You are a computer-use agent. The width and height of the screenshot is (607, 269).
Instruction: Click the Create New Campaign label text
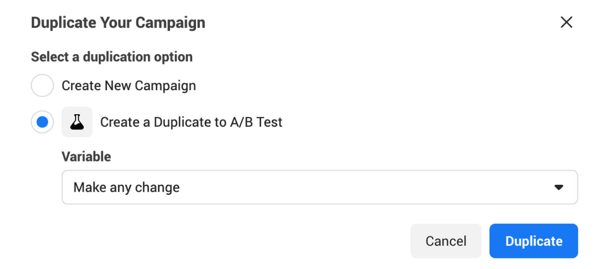(129, 85)
